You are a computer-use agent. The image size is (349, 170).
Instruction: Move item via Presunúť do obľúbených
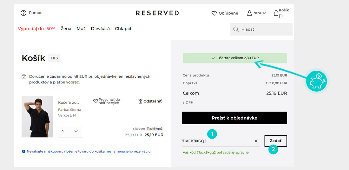coord(109,101)
